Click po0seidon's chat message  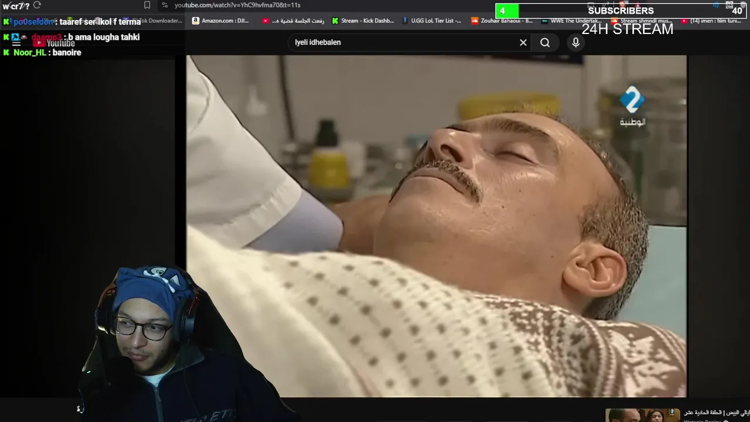tap(71, 22)
